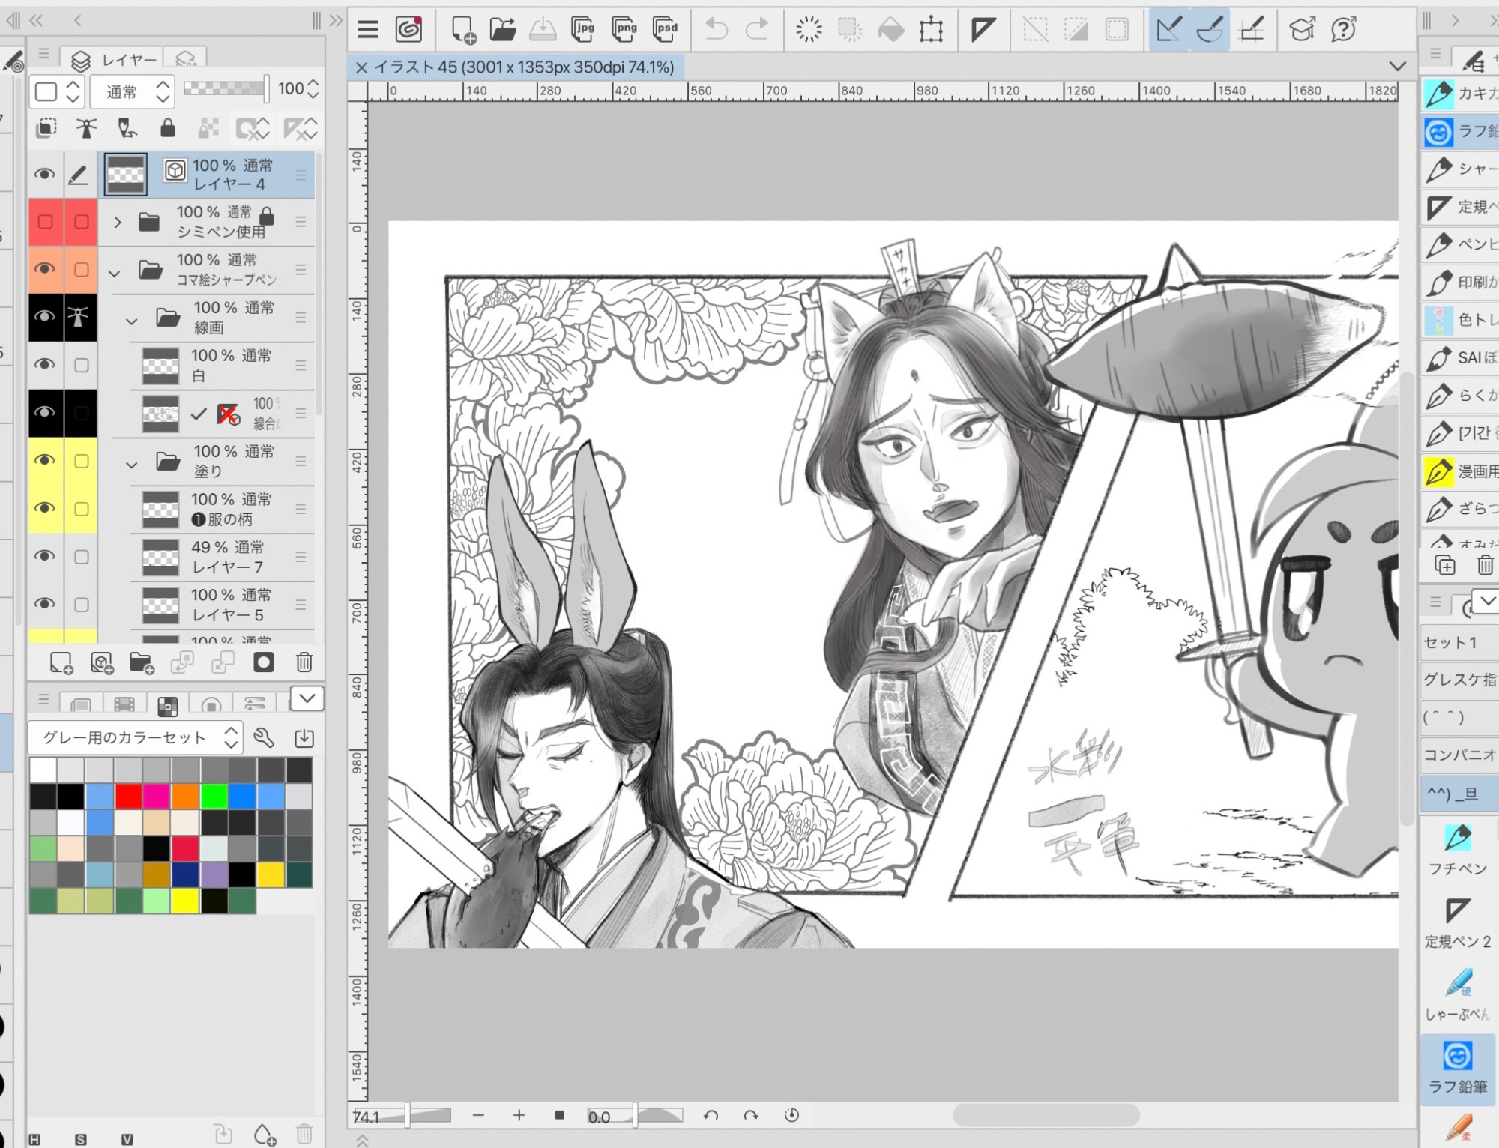
Task: Collapse the コマ絵シャープペン folder
Action: pos(115,274)
